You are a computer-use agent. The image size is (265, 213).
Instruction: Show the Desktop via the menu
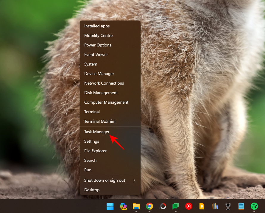tap(92, 190)
